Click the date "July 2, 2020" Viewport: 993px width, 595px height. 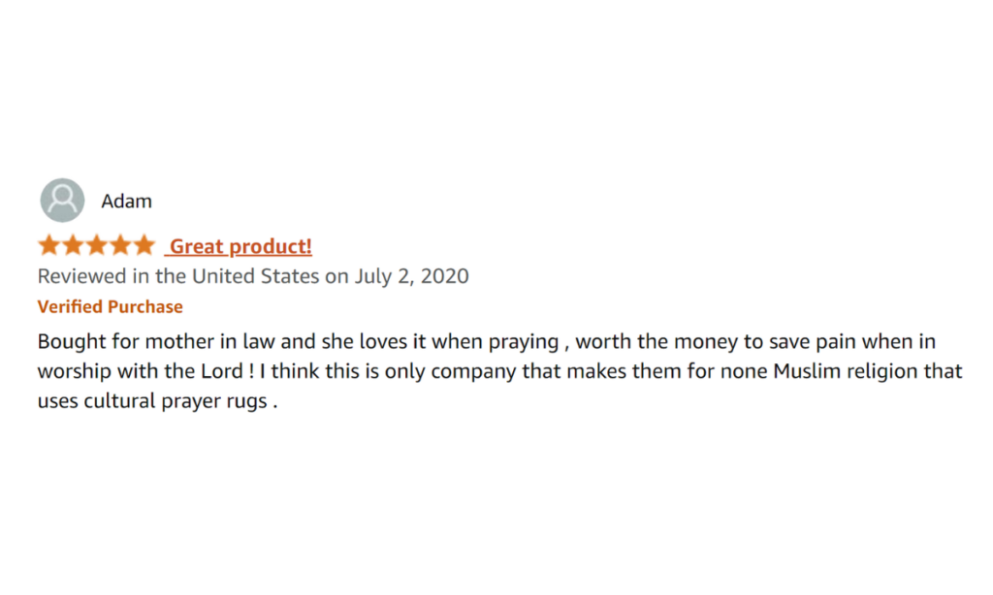tap(411, 276)
